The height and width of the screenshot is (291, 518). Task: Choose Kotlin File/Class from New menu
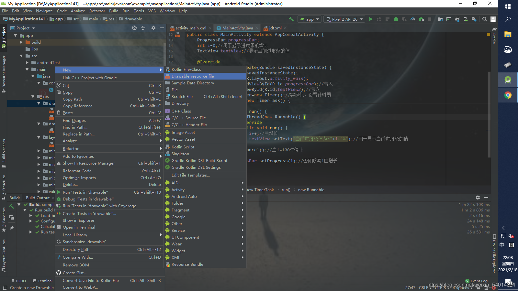tap(205, 70)
